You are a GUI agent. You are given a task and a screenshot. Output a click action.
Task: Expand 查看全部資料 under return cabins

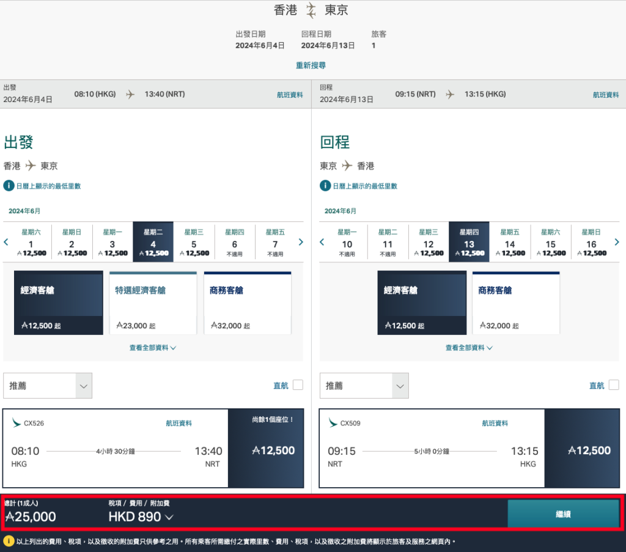click(x=469, y=348)
